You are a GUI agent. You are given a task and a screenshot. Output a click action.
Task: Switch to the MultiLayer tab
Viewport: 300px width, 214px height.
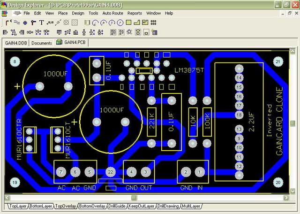191,206
